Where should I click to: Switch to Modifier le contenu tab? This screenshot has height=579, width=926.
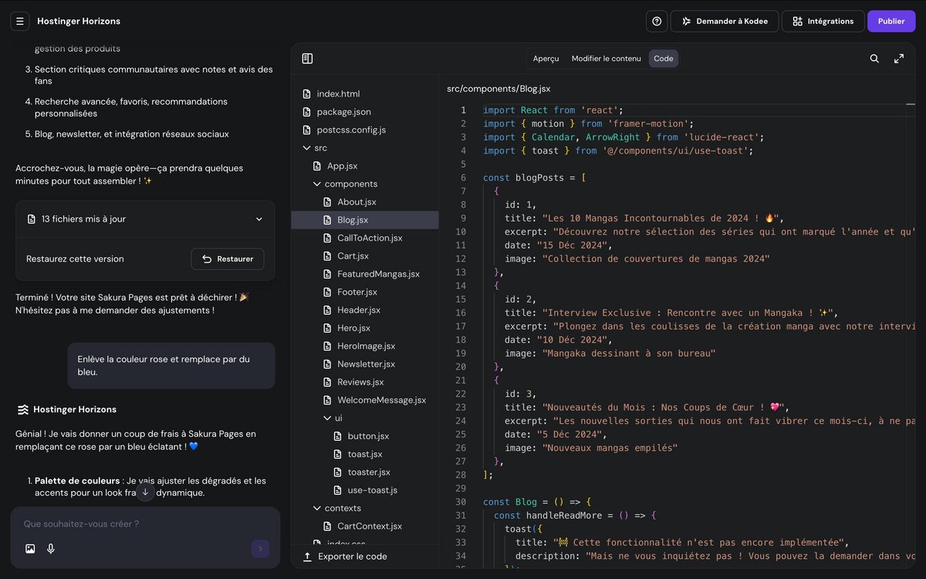click(606, 59)
